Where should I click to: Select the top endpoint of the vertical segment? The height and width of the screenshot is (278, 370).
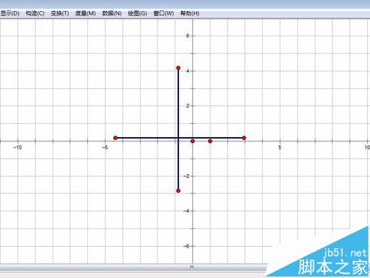pyautogui.click(x=178, y=68)
